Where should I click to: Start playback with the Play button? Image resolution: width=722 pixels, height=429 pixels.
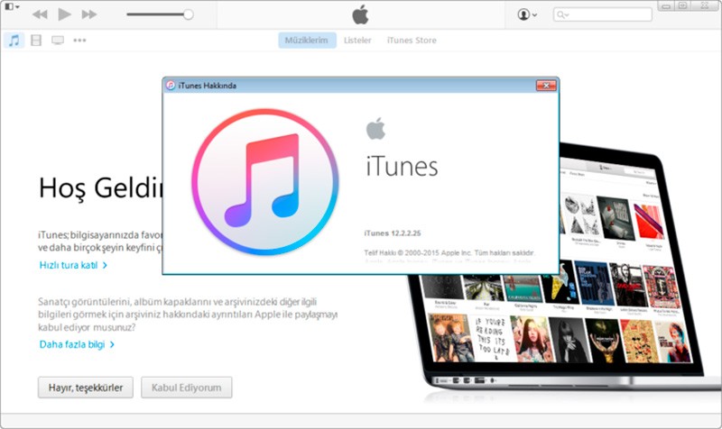click(64, 14)
